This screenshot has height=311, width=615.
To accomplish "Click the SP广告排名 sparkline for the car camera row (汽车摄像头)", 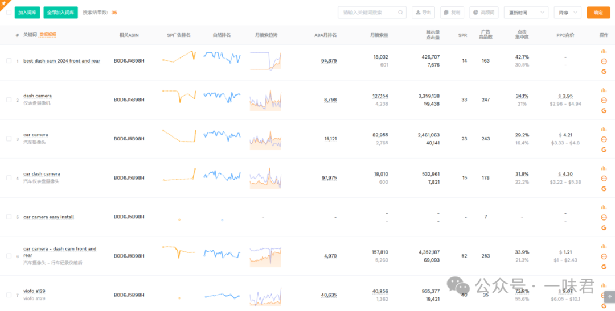I will (179, 135).
